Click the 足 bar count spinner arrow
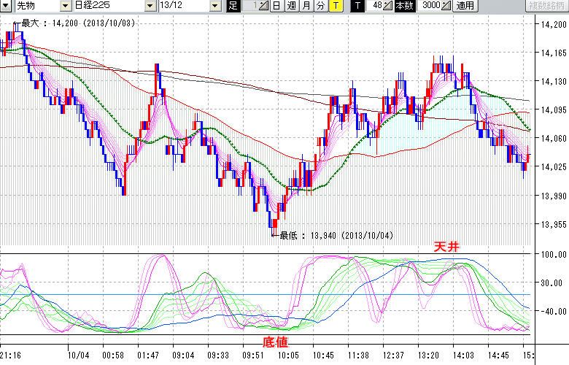 265,6
